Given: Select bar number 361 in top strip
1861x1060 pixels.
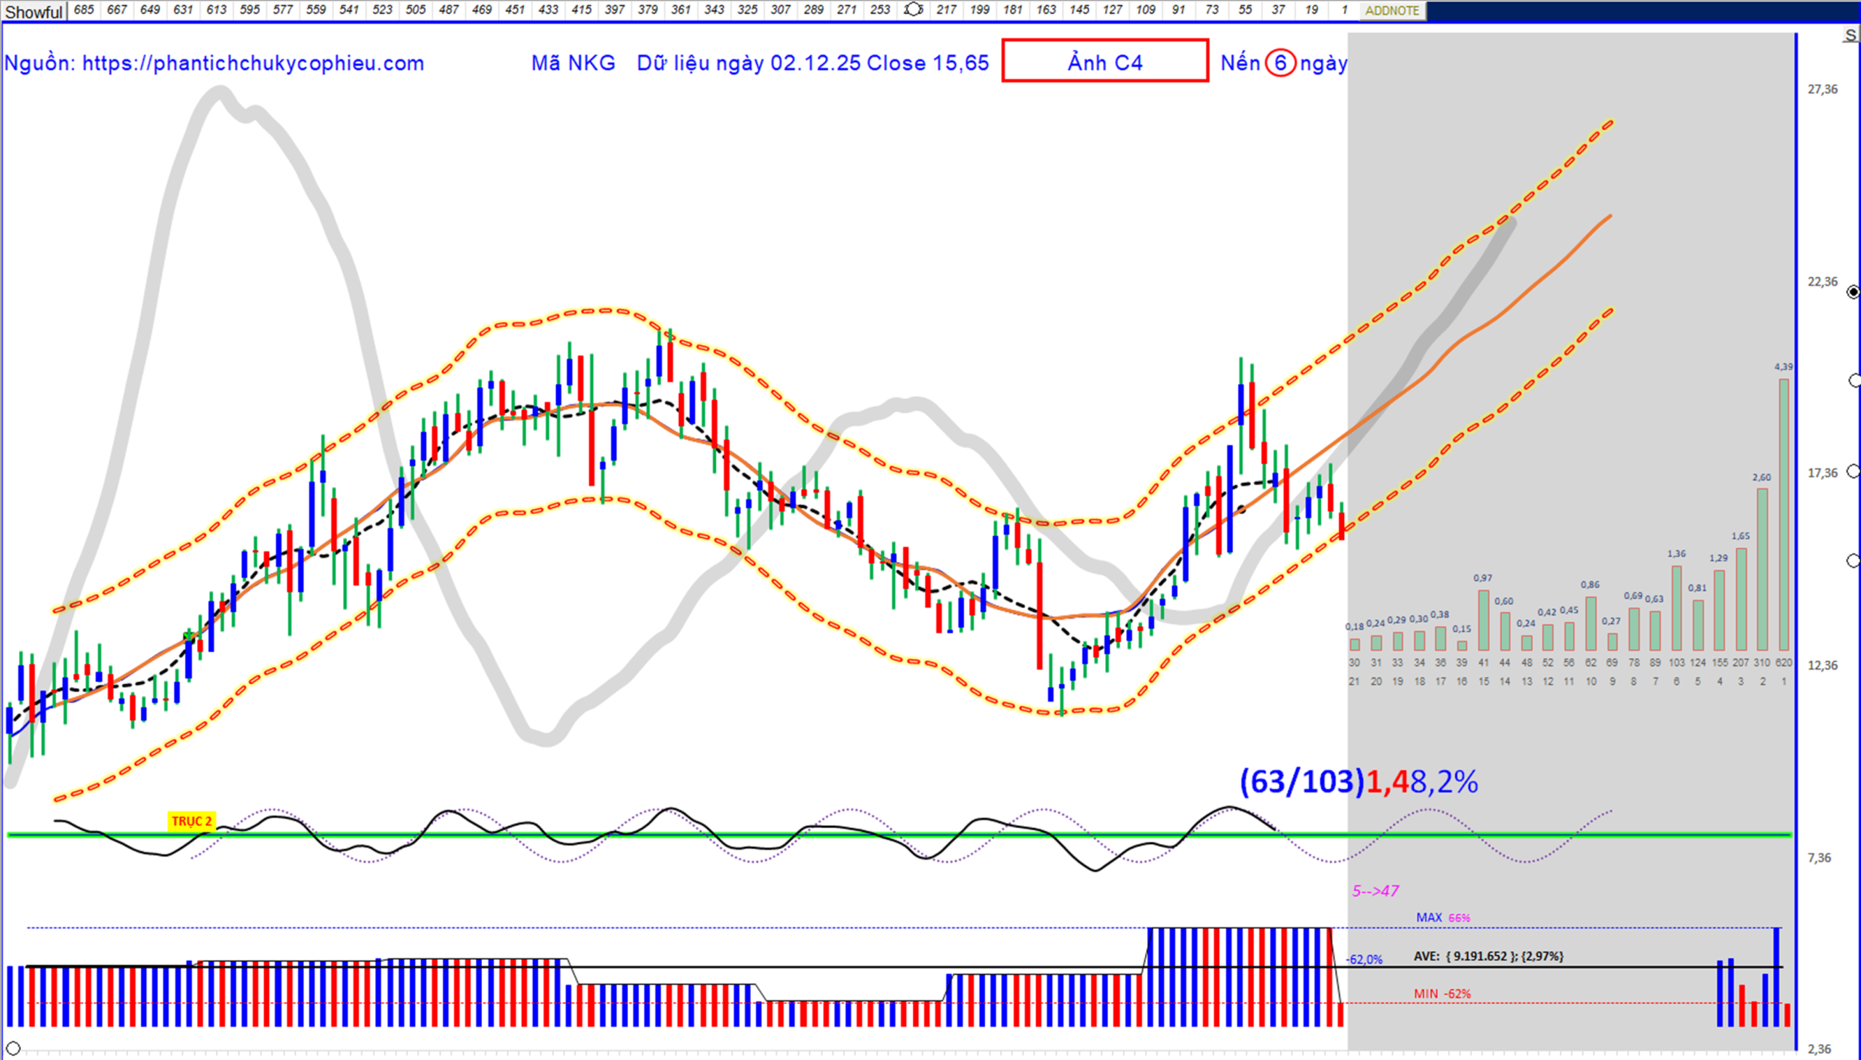Looking at the screenshot, I should pyautogui.click(x=680, y=9).
